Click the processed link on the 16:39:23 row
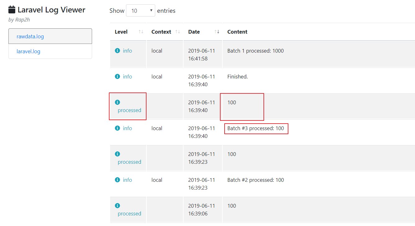The image size is (415, 226). pyautogui.click(x=129, y=162)
